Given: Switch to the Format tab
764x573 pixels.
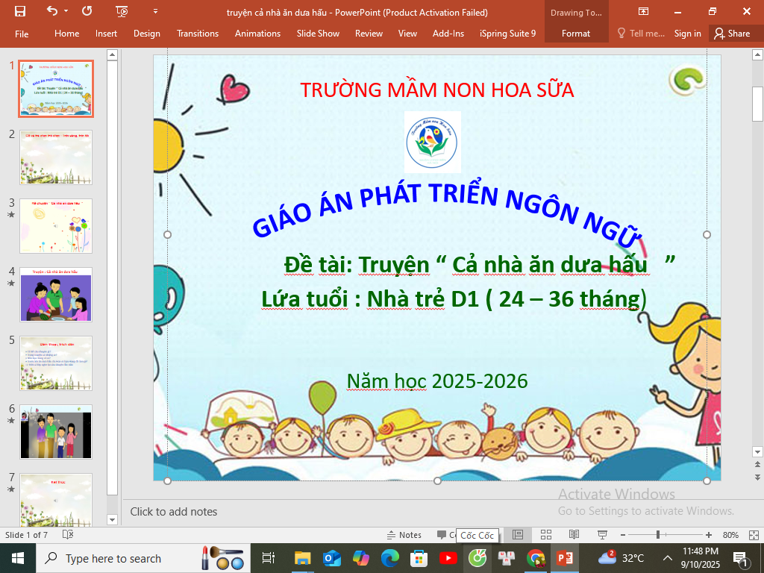Looking at the screenshot, I should 575,34.
